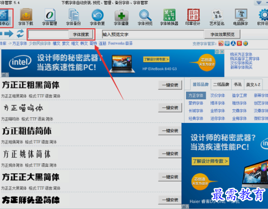Viewport: 268px width, 209px height.
Task: Open the 蒙文 font link
Action: 66,43
